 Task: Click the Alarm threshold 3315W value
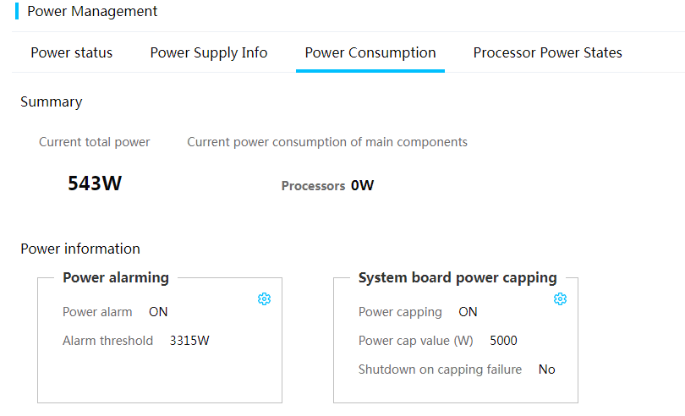189,341
